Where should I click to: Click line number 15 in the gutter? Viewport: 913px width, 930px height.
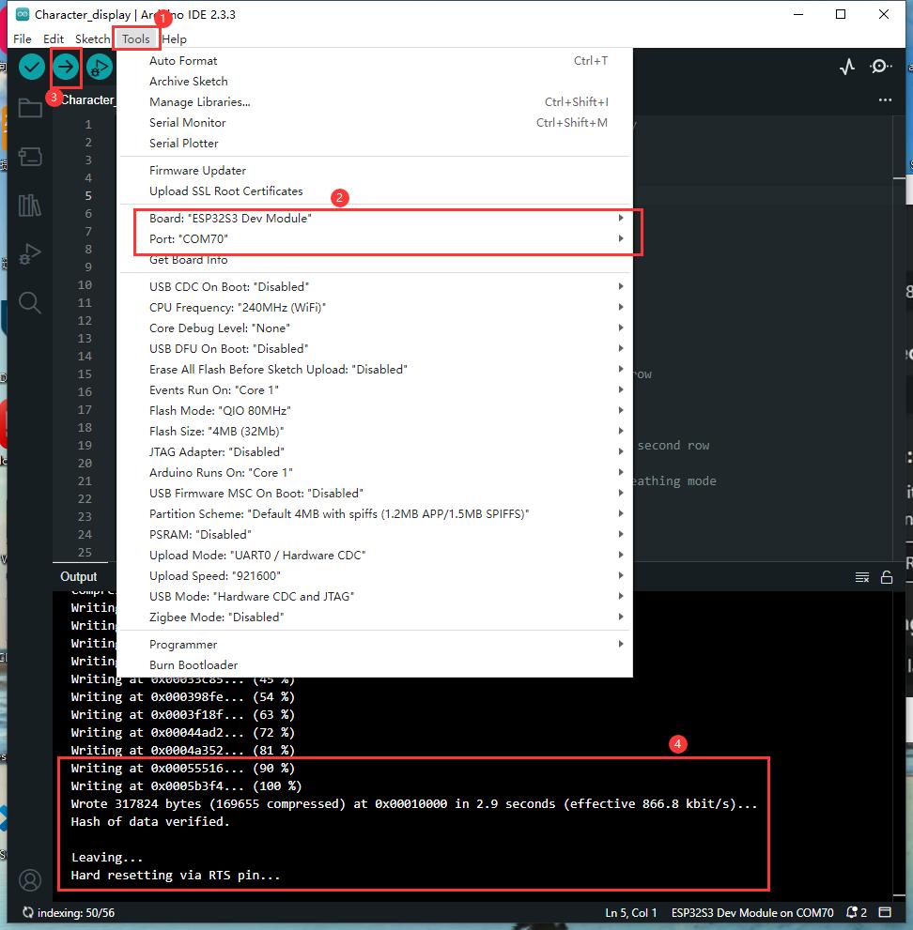pyautogui.click(x=85, y=374)
